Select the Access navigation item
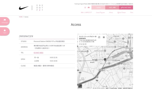The image size is (152, 95). coord(111,12)
